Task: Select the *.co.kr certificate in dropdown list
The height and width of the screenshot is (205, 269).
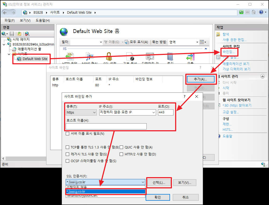Action: (x=105, y=192)
